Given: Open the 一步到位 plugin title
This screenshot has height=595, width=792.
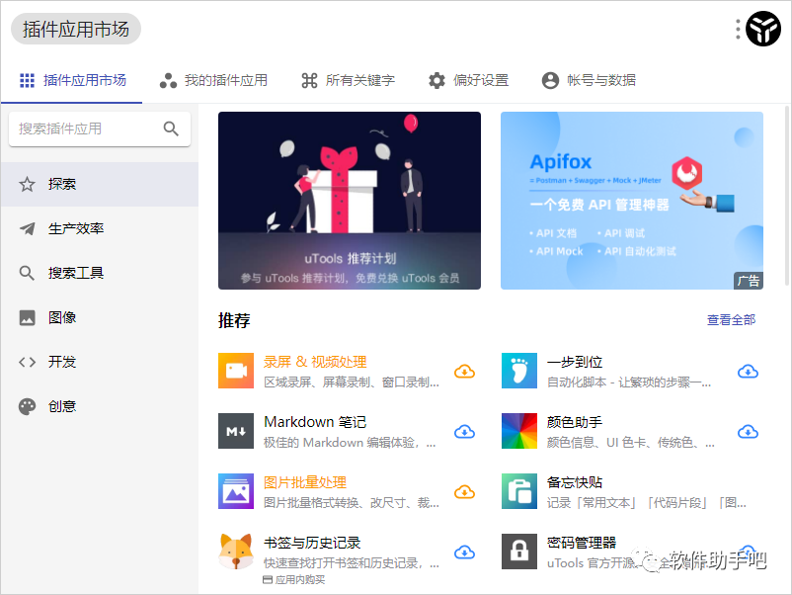Looking at the screenshot, I should [x=575, y=362].
